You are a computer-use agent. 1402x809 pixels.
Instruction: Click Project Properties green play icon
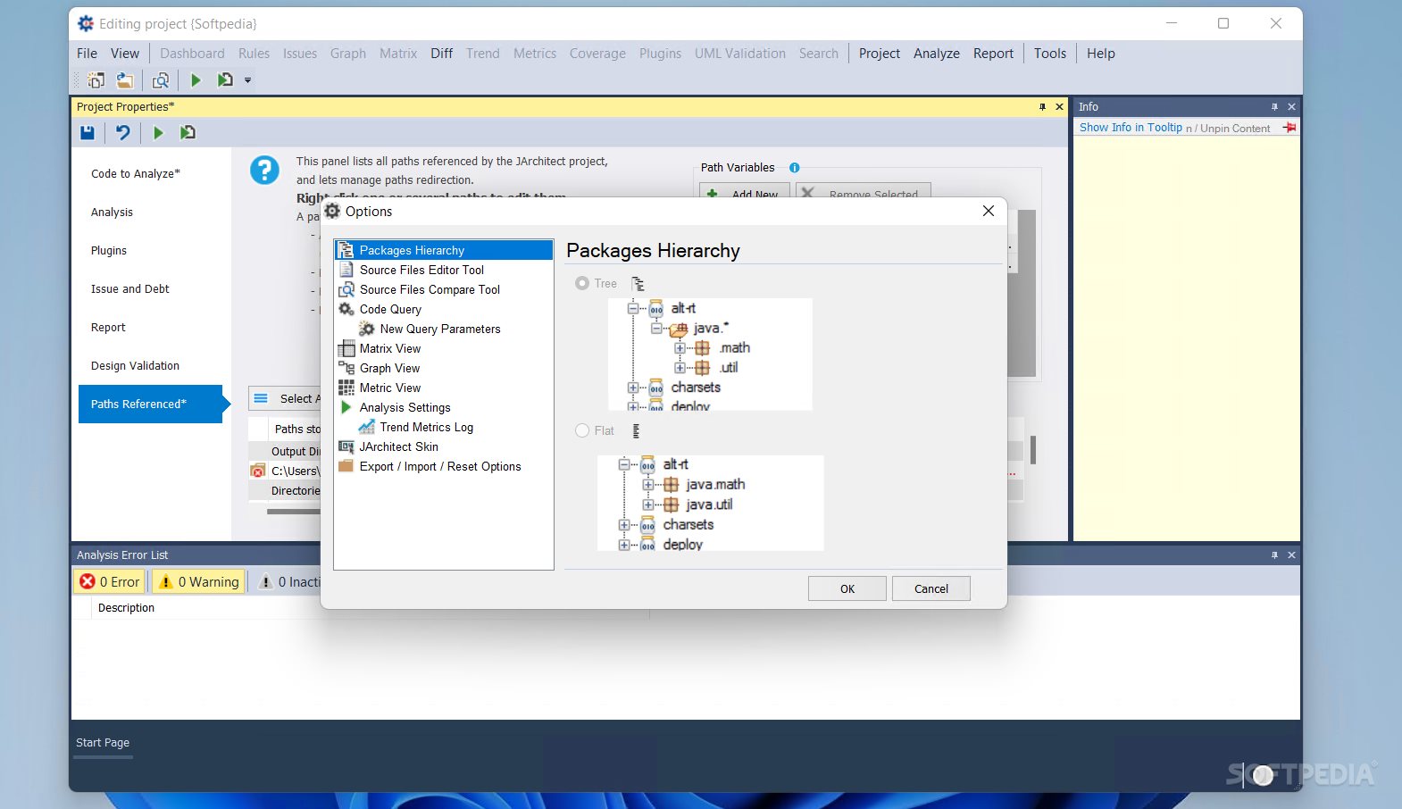point(158,133)
